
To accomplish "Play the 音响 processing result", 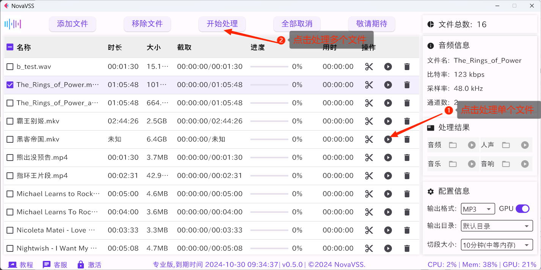I will coord(525,164).
